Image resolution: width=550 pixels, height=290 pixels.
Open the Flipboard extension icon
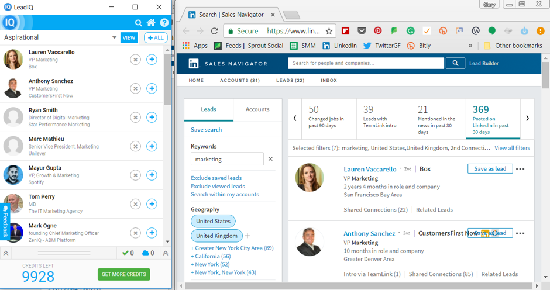coord(345,31)
